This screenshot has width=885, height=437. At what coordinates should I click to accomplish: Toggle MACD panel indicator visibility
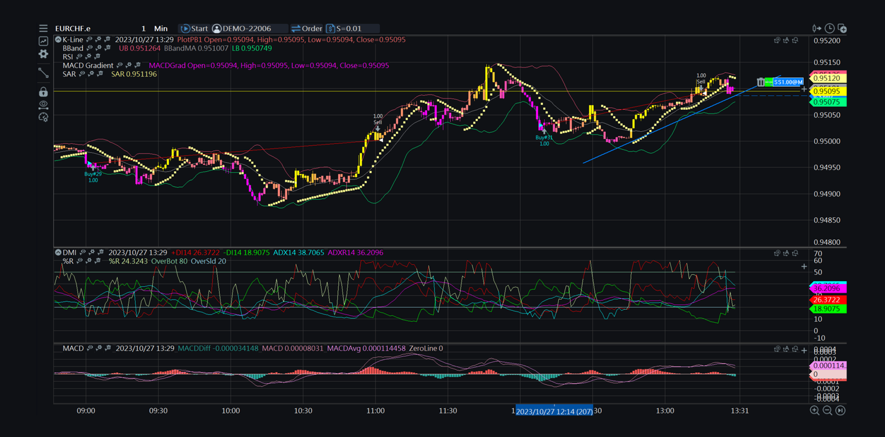(x=90, y=348)
